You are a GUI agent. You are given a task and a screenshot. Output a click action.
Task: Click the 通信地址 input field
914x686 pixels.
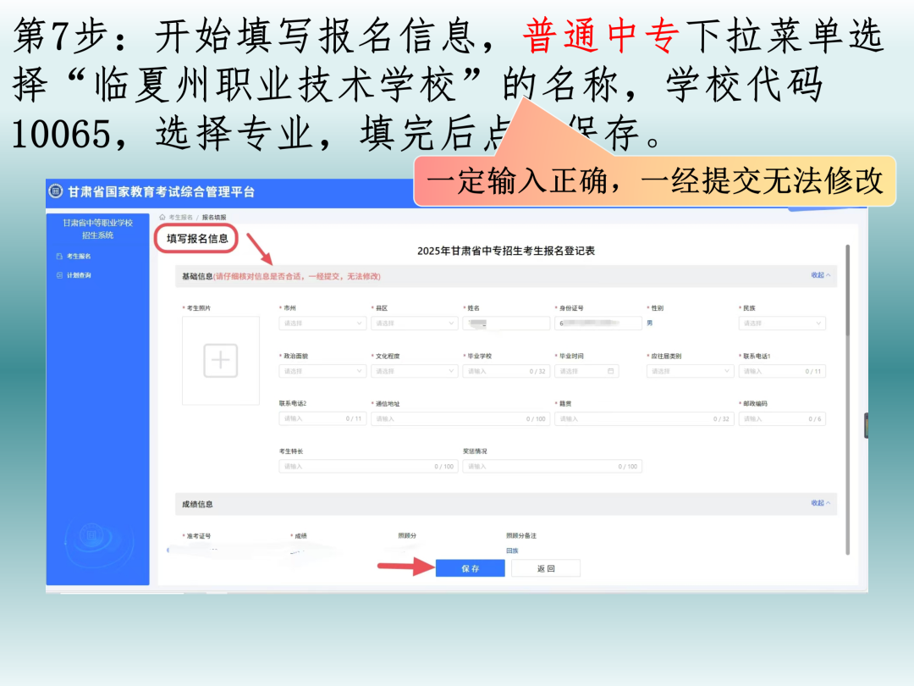click(x=460, y=419)
